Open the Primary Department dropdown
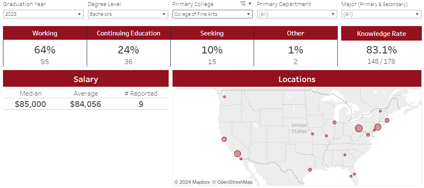 297,14
